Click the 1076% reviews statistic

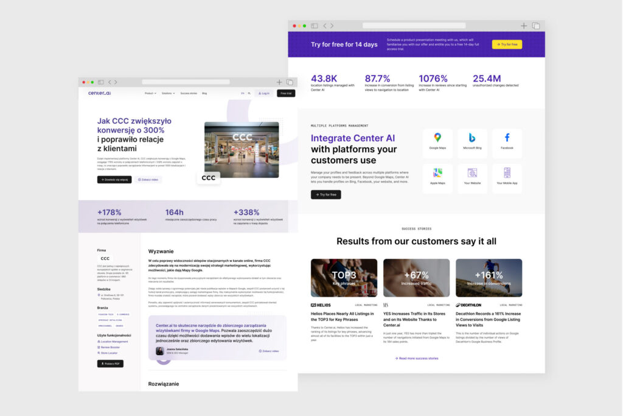[443, 83]
